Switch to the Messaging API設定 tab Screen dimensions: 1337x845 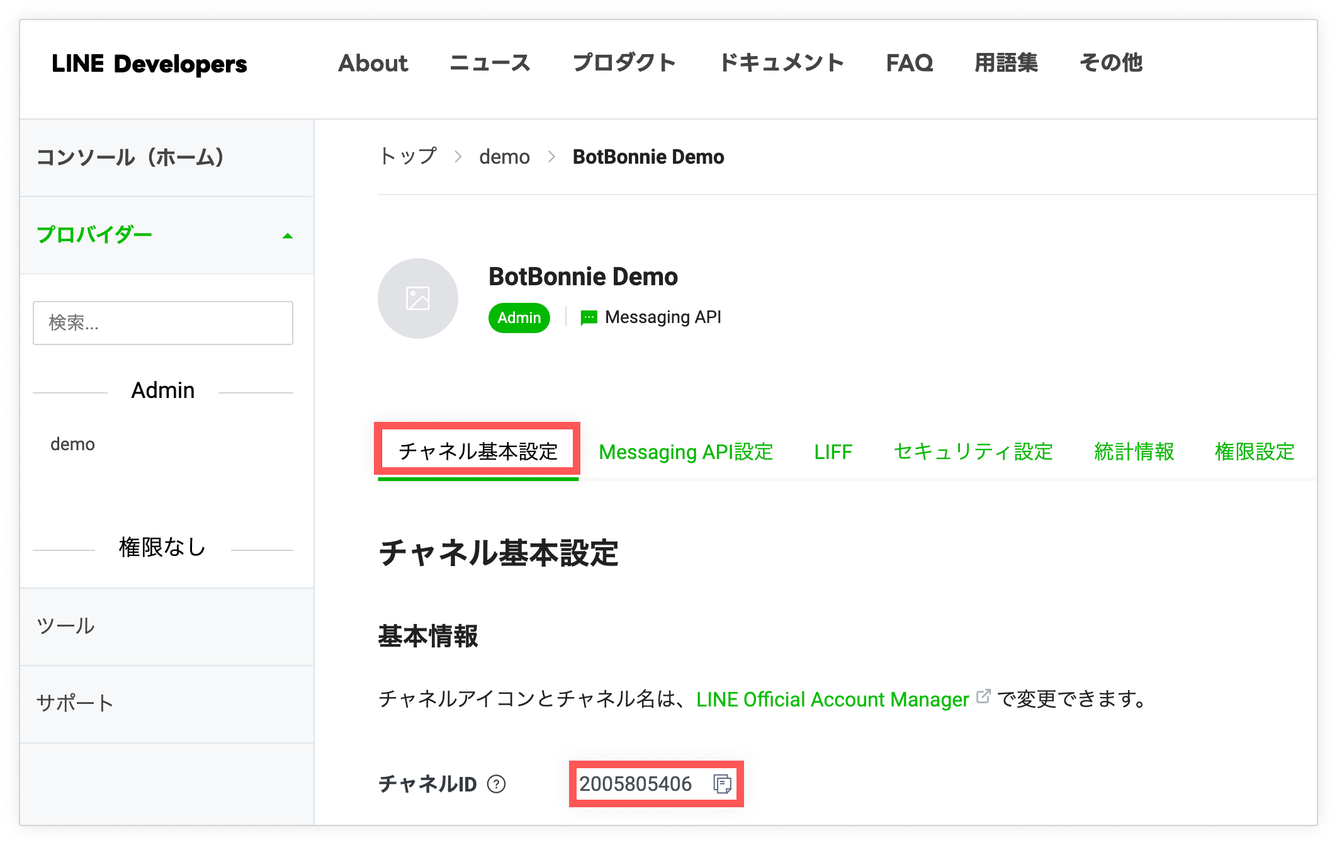point(685,452)
